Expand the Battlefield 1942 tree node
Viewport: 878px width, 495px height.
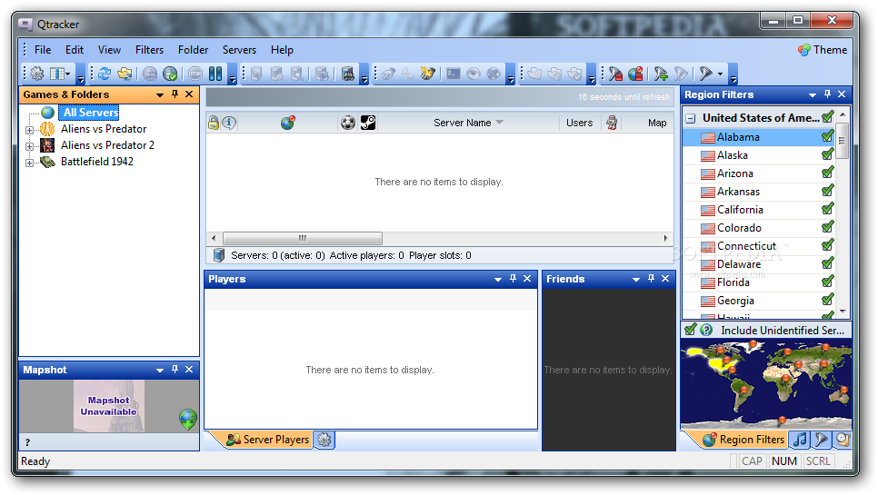point(29,163)
